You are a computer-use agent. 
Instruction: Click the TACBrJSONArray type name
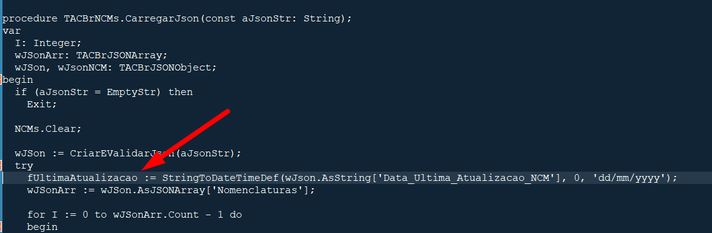119,55
